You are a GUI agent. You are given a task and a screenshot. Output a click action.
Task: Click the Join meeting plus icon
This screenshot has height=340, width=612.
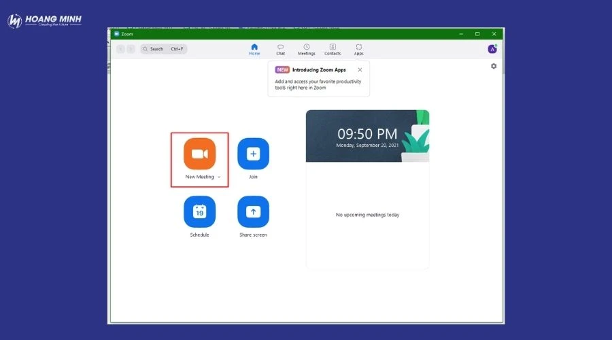click(253, 154)
